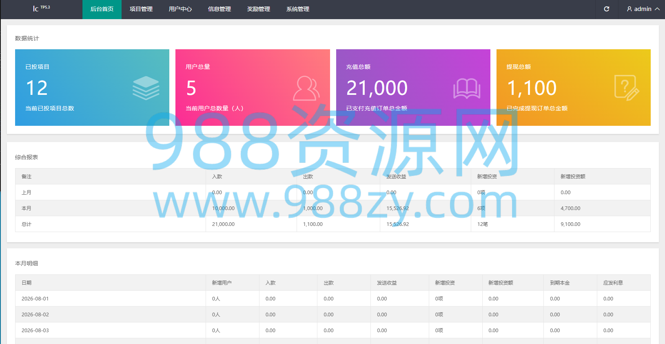Click the lc TP5.3 logo
Image resolution: width=665 pixels, height=344 pixels.
pyautogui.click(x=41, y=9)
